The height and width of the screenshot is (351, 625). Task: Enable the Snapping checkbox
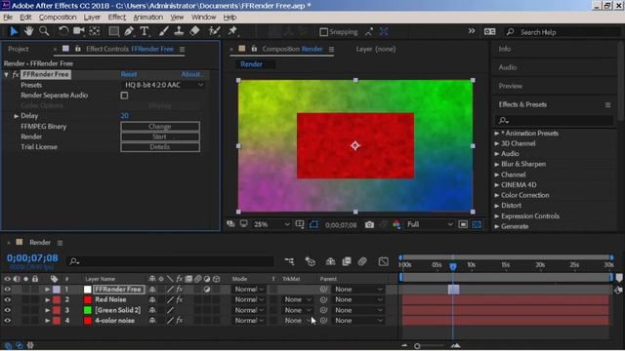tap(324, 32)
